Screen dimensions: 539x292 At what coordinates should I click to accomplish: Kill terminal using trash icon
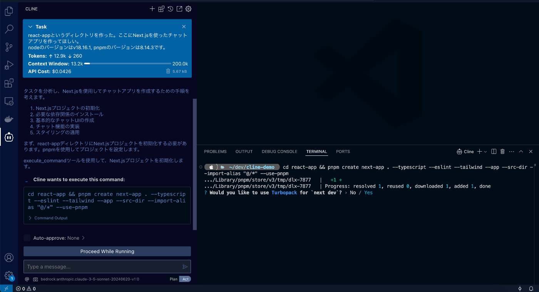[x=502, y=152]
